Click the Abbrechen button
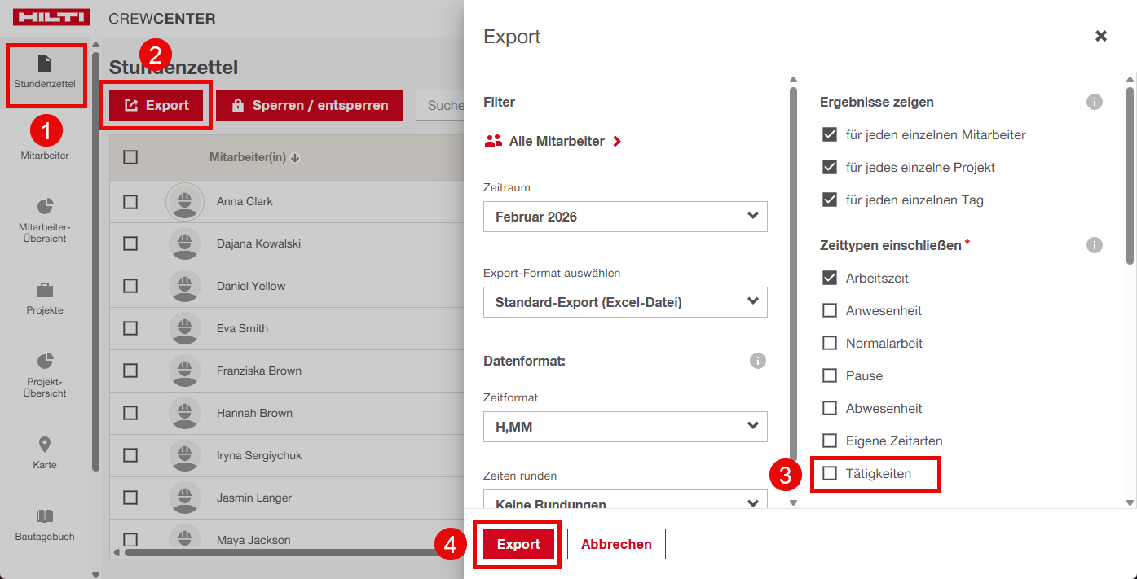Screen dimensions: 1137x579 click(x=616, y=544)
